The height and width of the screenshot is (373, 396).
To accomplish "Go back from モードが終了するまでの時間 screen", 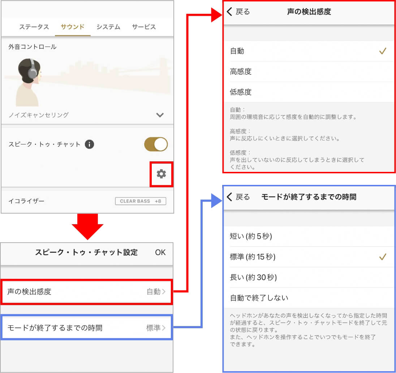I will click(238, 197).
